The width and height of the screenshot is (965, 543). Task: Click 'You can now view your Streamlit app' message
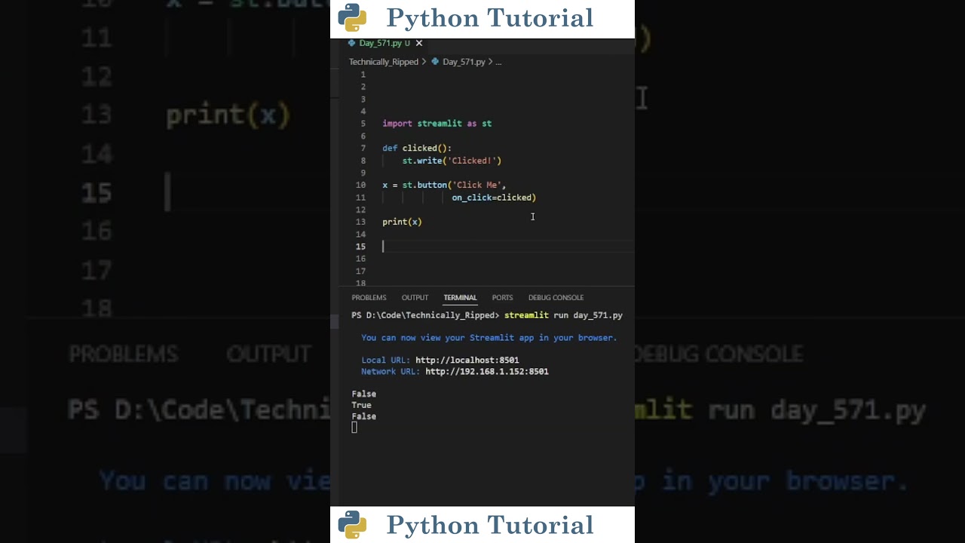click(x=489, y=338)
